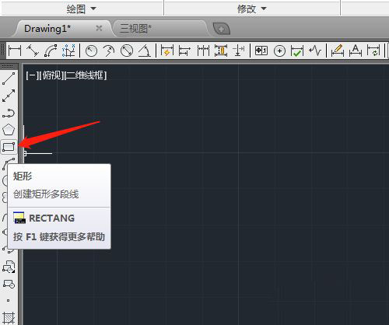Select the Jogged radius dimension tool
This screenshot has width=389, height=325.
109,51
